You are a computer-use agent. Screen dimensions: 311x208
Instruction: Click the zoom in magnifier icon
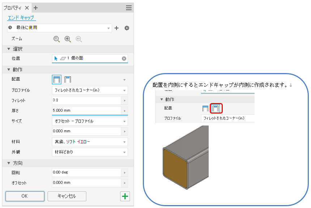tap(68, 39)
